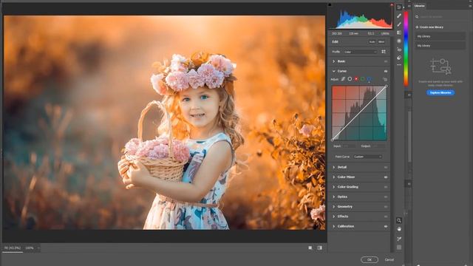Image resolution: width=473 pixels, height=266 pixels.
Task: Expand the Geometry panel
Action: click(x=333, y=207)
